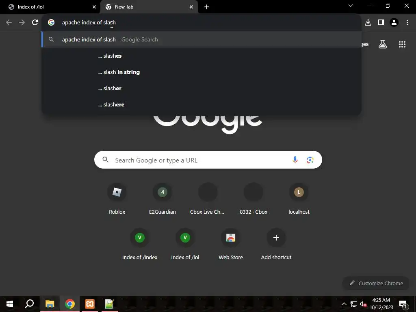Open the tab search chevron
Image resolution: width=416 pixels, height=312 pixels.
tap(351, 6)
